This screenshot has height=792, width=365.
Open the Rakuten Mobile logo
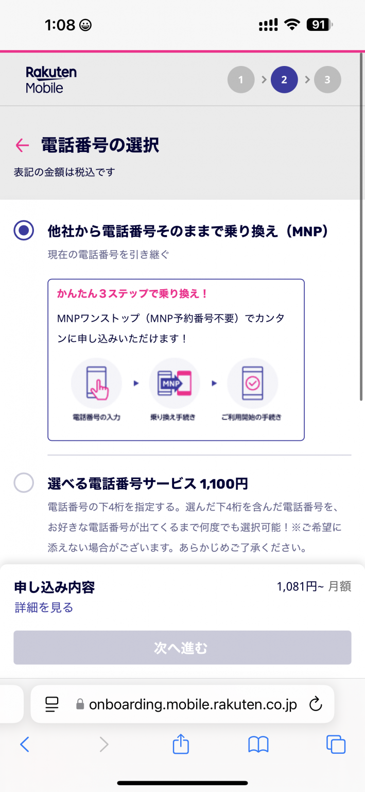click(x=50, y=79)
